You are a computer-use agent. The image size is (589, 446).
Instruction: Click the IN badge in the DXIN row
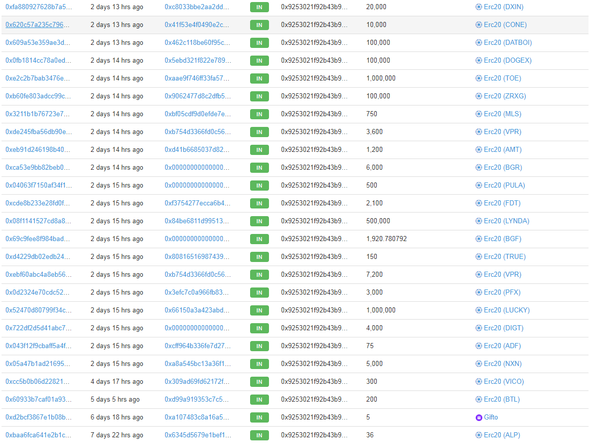point(259,7)
